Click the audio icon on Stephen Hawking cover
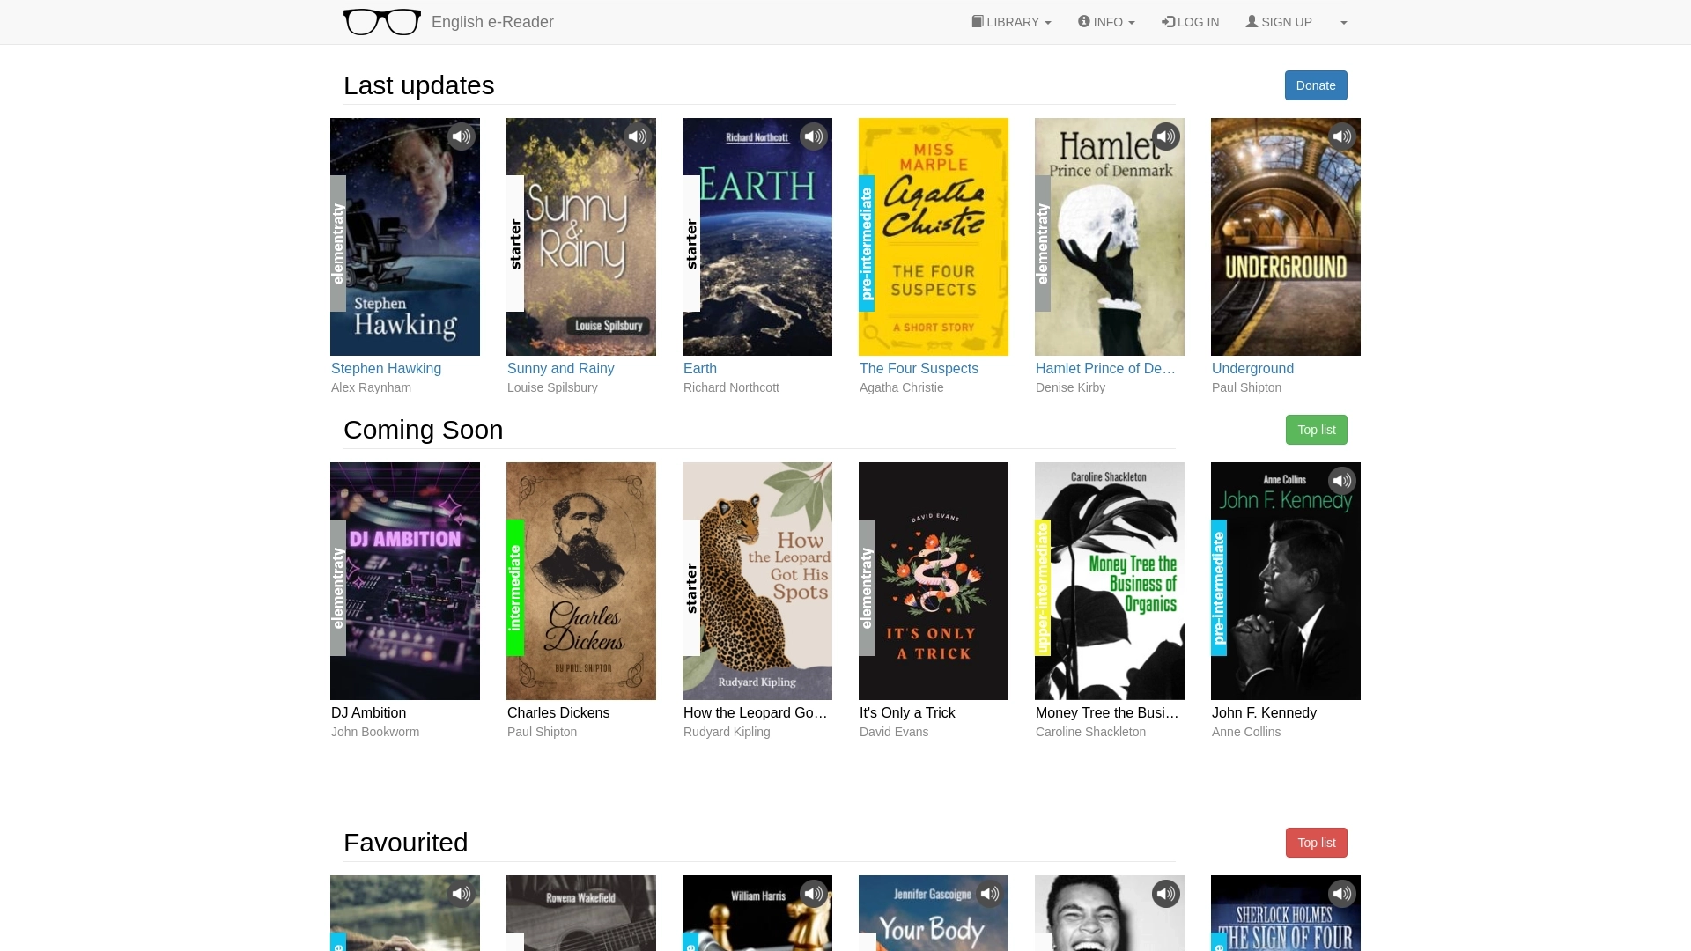1691x951 pixels. (462, 136)
